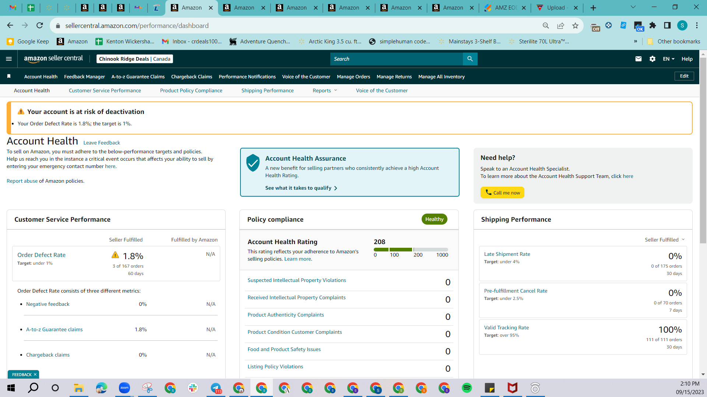Open Performance Notifications nav item
Image resolution: width=707 pixels, height=397 pixels.
point(247,76)
